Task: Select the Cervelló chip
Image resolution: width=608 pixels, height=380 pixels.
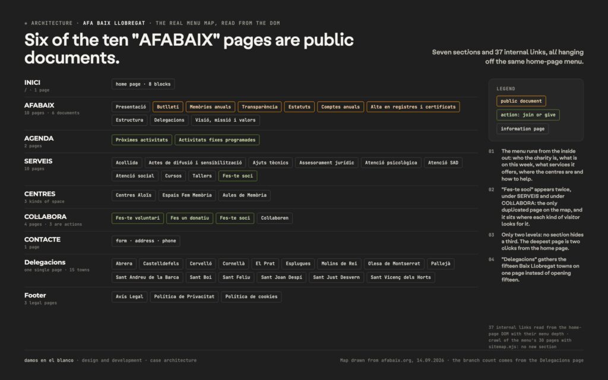Action: click(201, 264)
